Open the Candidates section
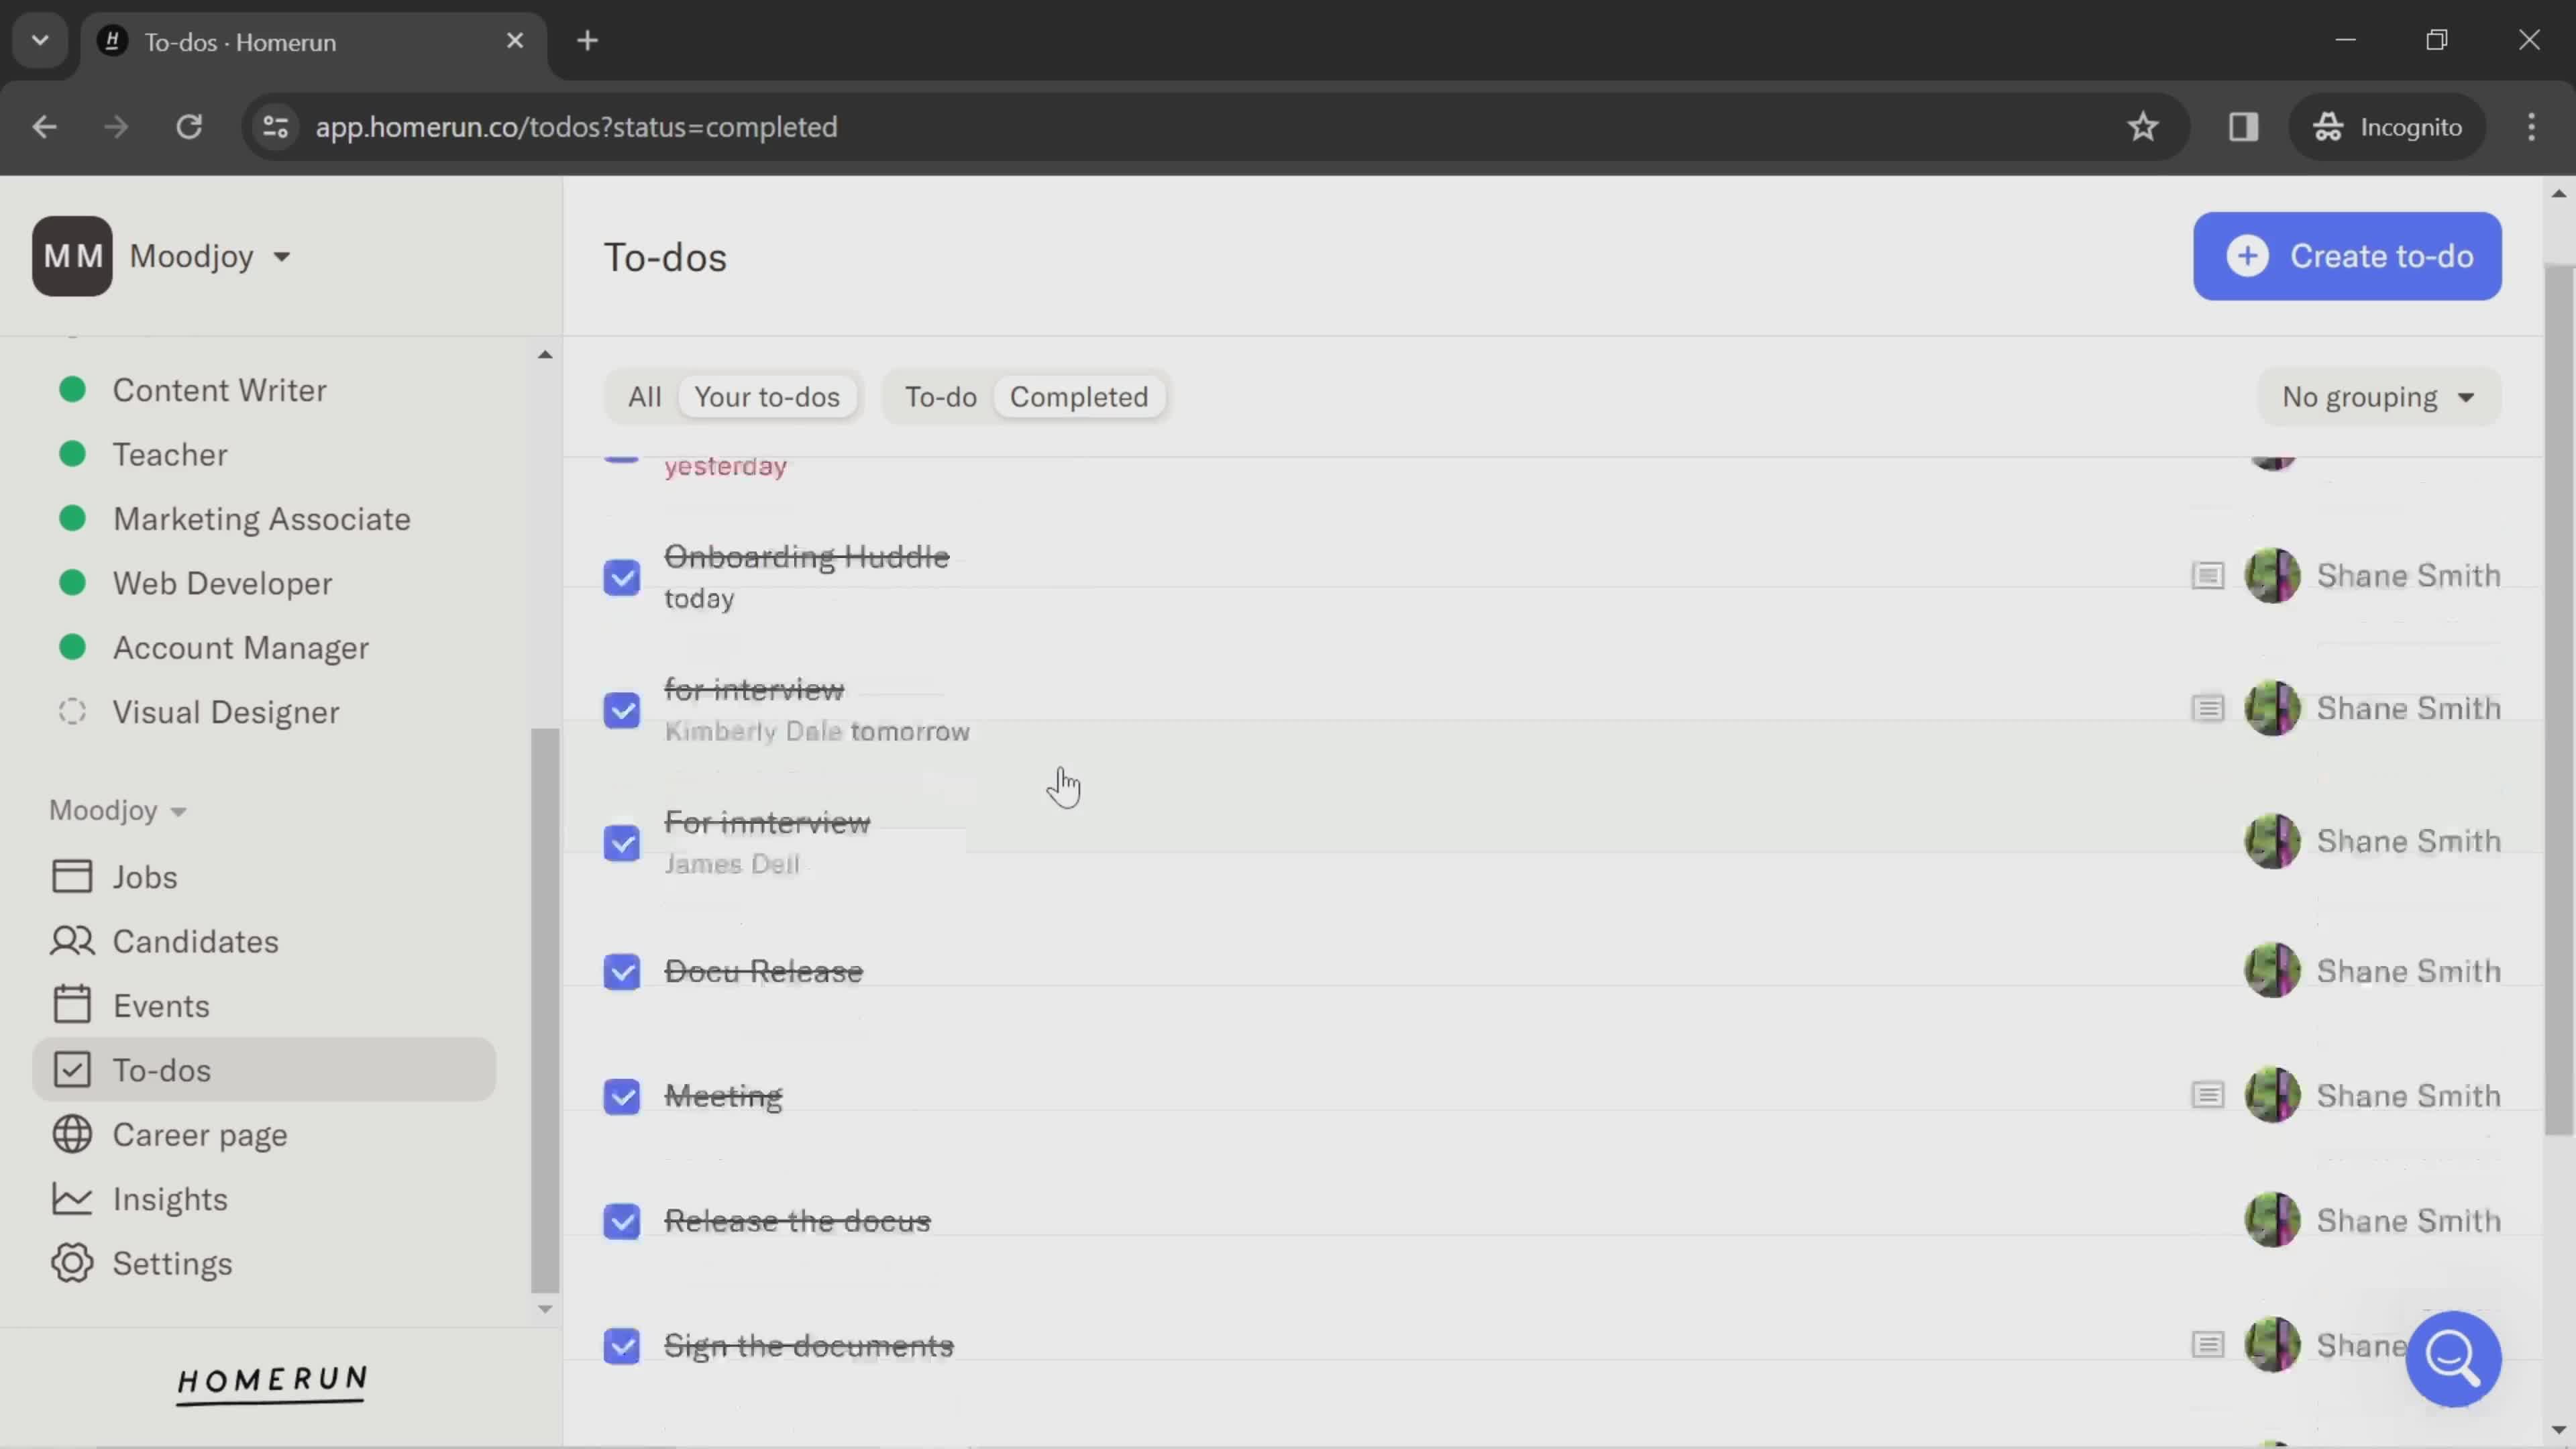Screen dimensions: 2576x1449 [195, 939]
